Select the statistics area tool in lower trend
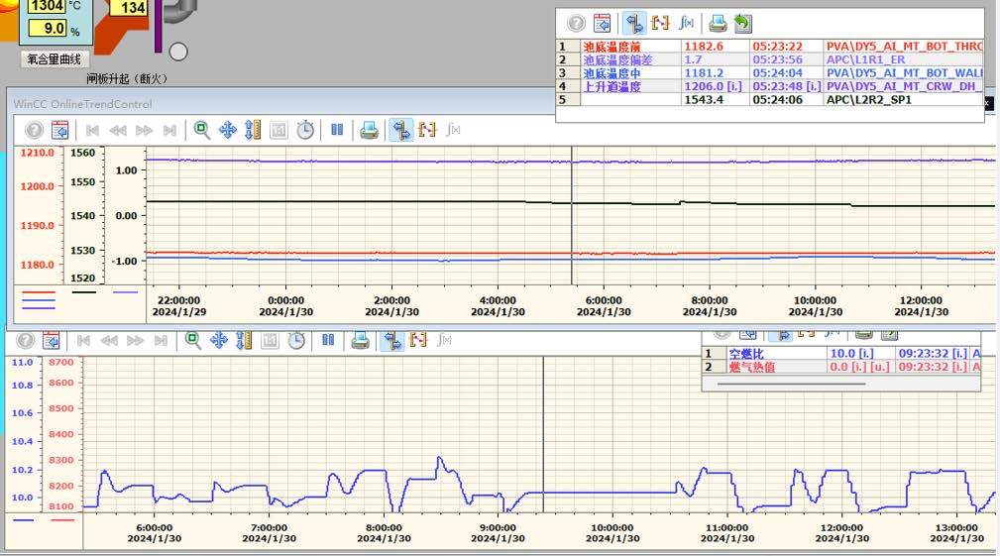 (x=417, y=341)
